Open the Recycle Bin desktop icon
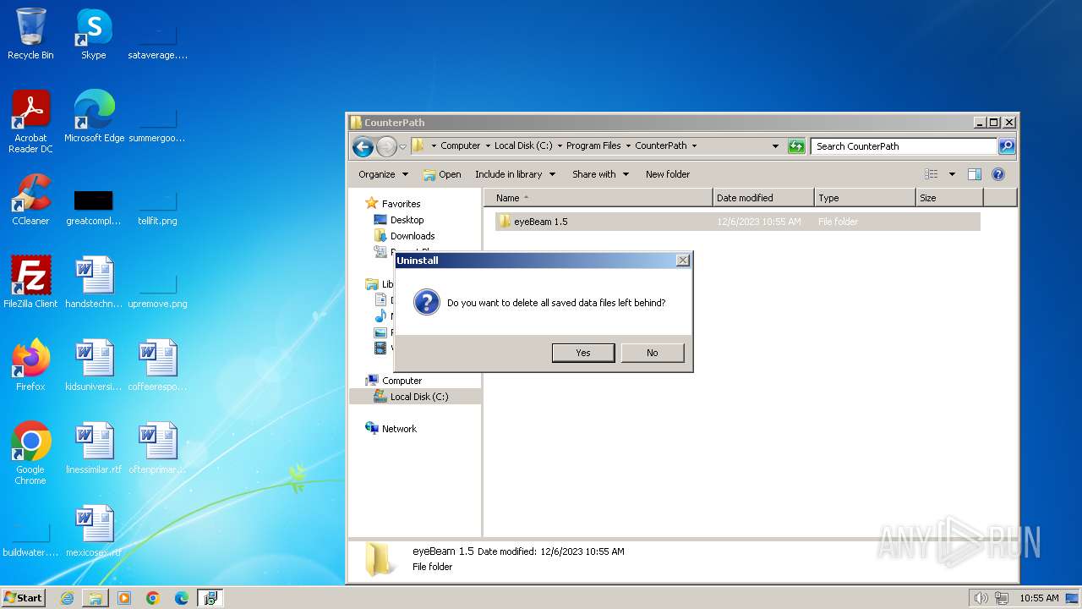 tap(30, 34)
